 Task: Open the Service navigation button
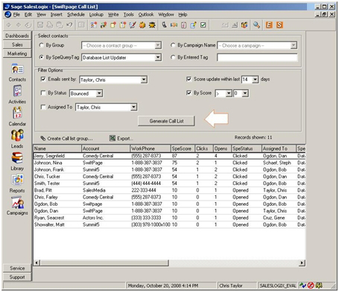17,268
